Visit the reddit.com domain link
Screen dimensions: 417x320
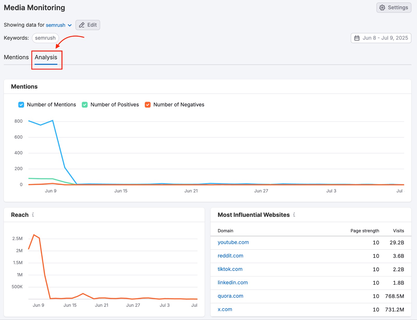click(x=230, y=256)
